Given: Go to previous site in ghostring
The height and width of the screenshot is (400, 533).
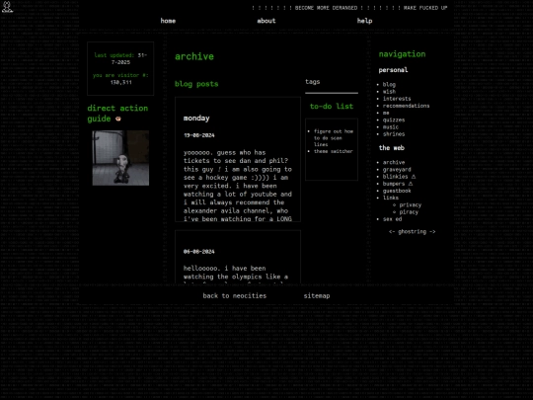Looking at the screenshot, I should click(392, 232).
